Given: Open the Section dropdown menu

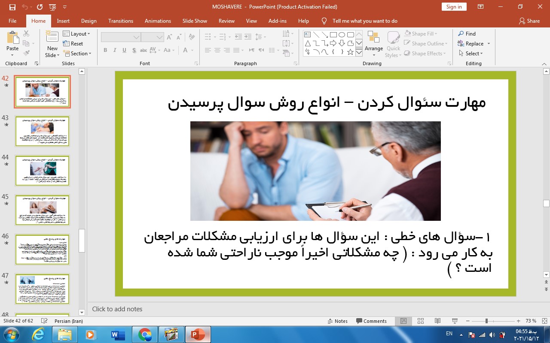Looking at the screenshot, I should pyautogui.click(x=77, y=54).
